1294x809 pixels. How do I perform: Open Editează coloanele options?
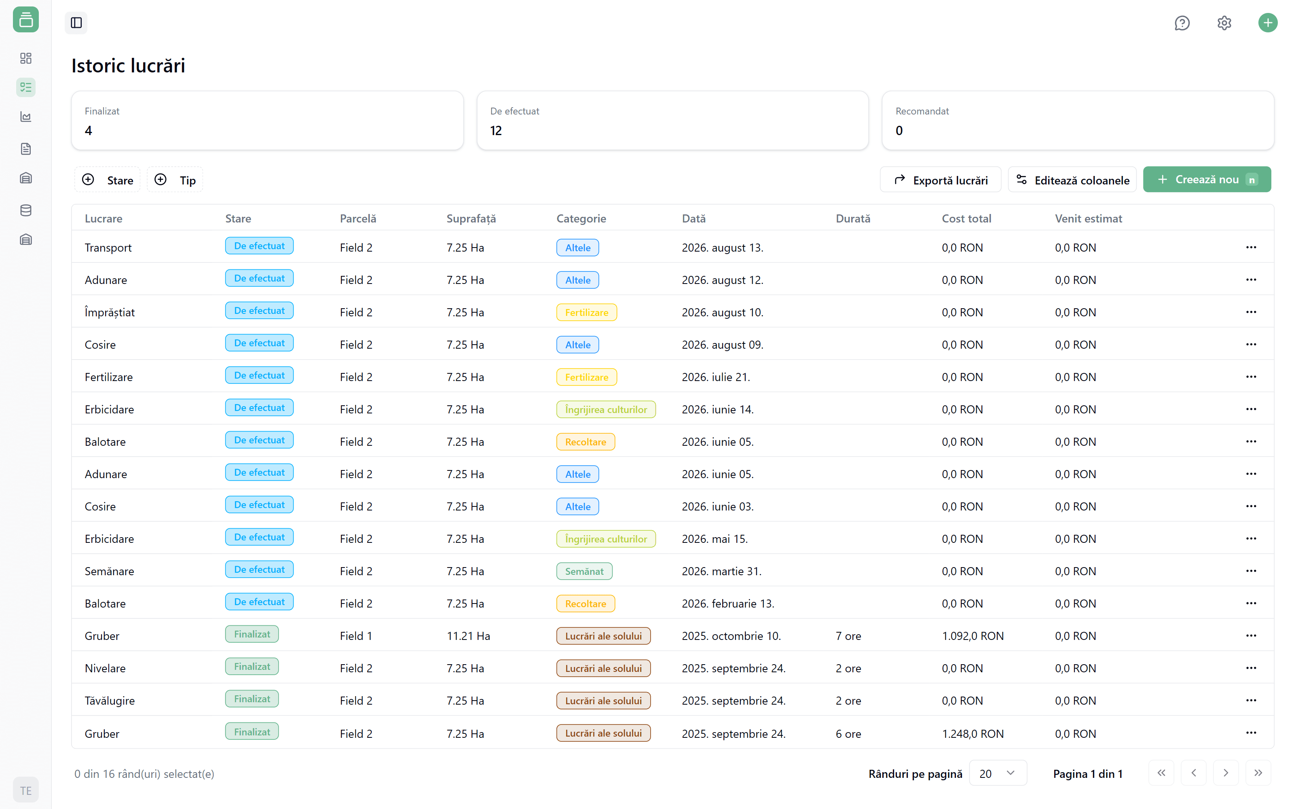[x=1072, y=180]
